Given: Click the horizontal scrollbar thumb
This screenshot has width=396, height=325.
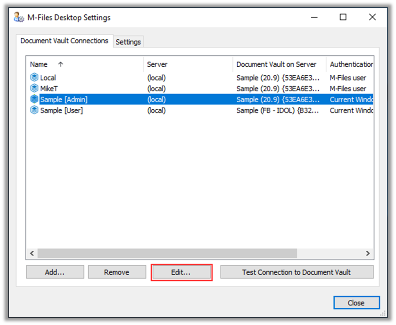Looking at the screenshot, I should pos(167,253).
